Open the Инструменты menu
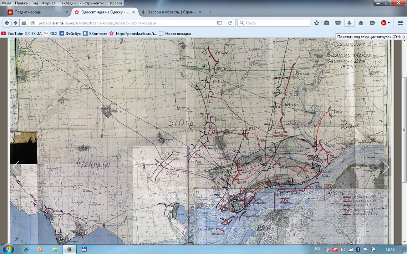 pyautogui.click(x=92, y=3)
